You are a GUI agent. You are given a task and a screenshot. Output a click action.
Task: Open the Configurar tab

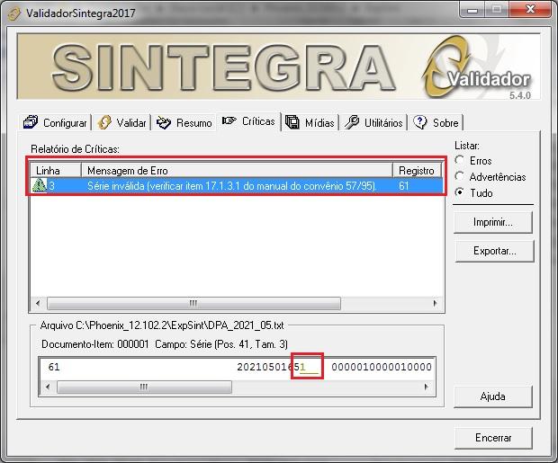click(55, 122)
